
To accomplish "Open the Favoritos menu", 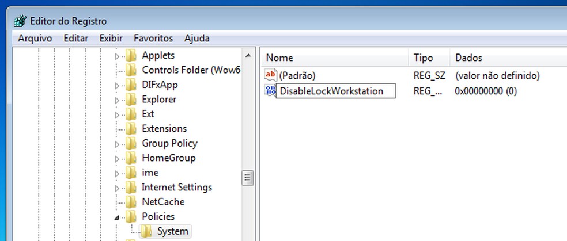I will coord(153,39).
